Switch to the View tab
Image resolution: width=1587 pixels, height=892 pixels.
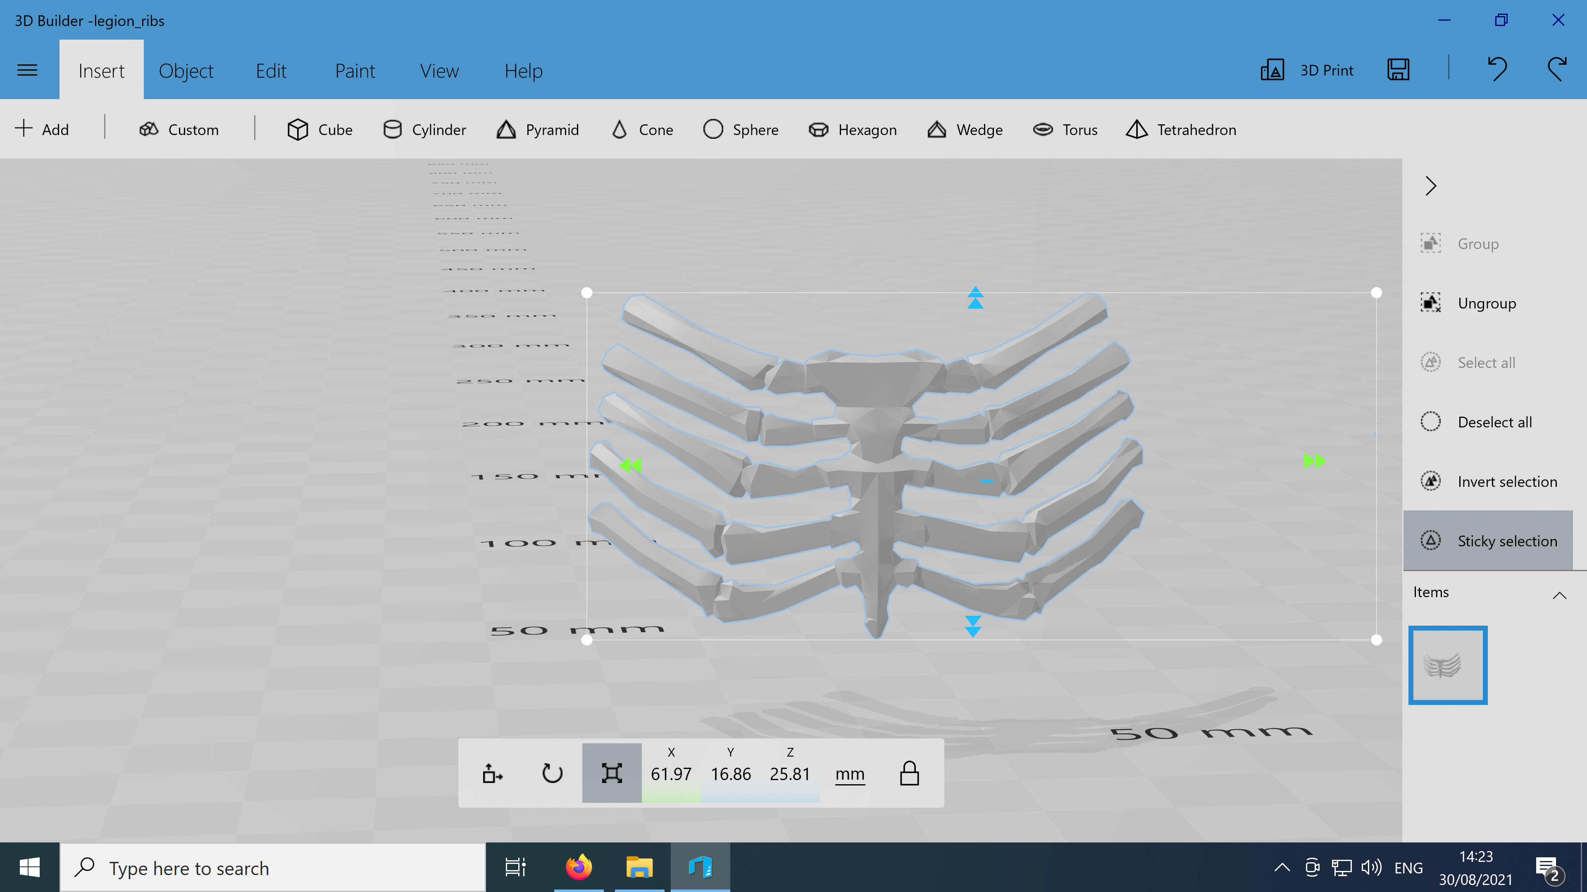pos(439,70)
